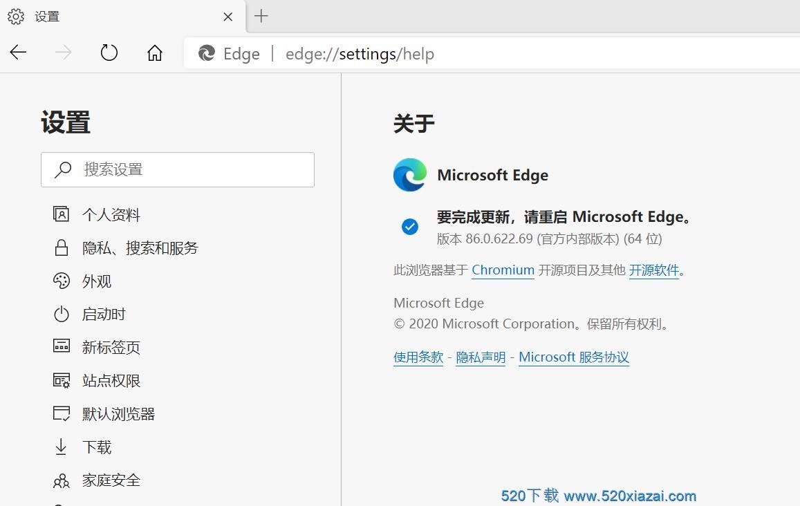Open 隐私、搜索和服务 section

coord(140,248)
